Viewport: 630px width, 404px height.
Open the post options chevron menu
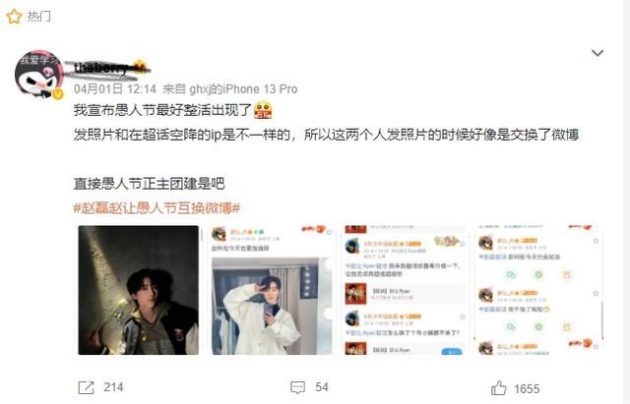coord(598,53)
